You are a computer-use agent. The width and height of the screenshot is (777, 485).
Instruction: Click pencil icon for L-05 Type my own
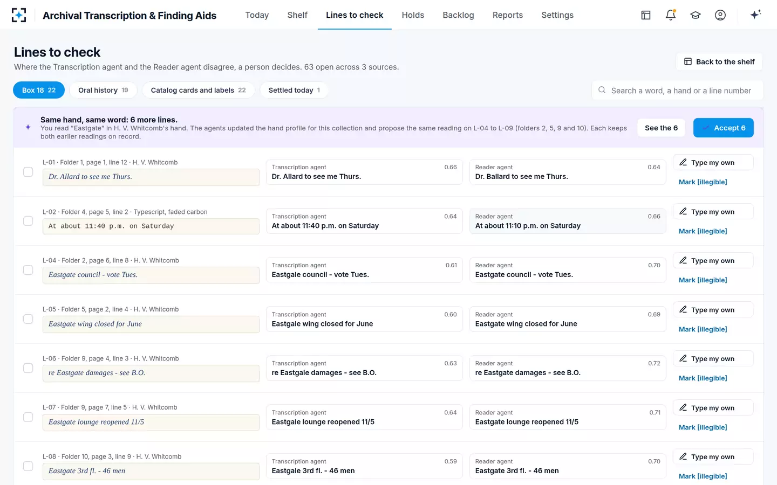(683, 309)
